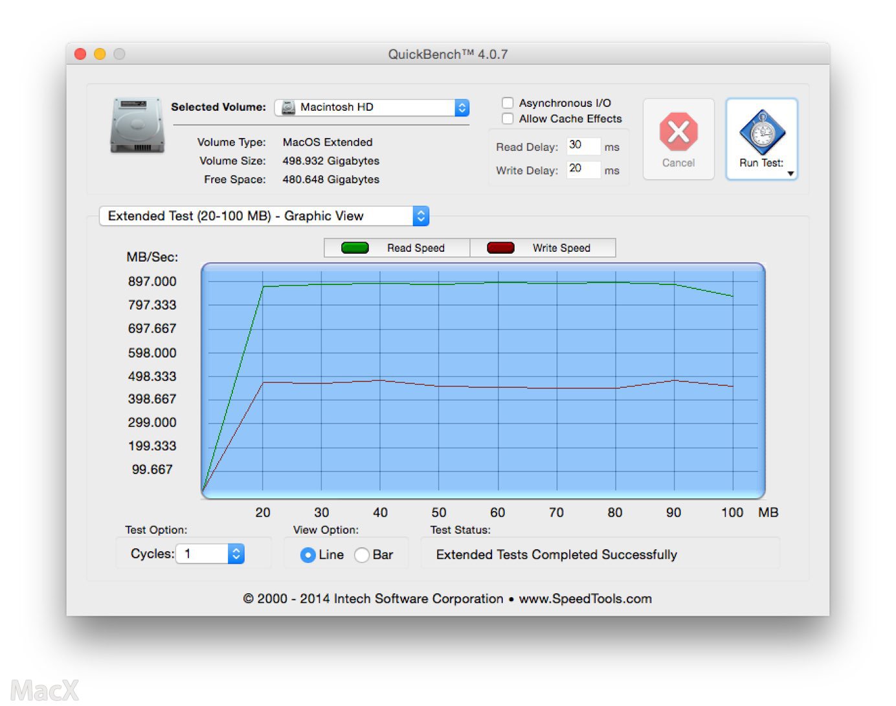The height and width of the screenshot is (706, 896).
Task: Enable Allow Cache Effects checkbox
Action: (x=508, y=119)
